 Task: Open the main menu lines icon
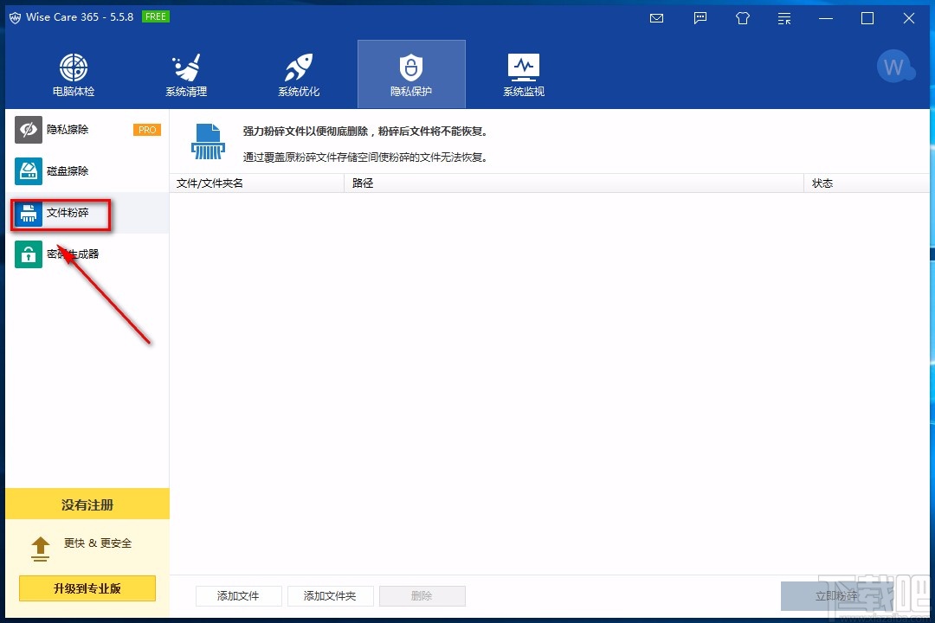(784, 18)
